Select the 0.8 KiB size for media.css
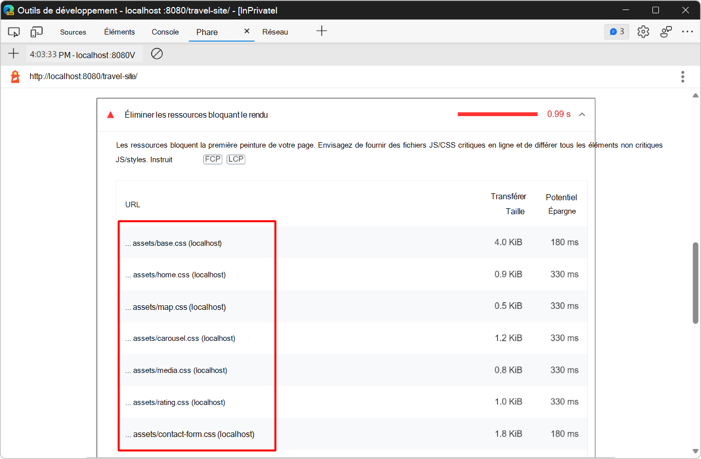 (508, 370)
